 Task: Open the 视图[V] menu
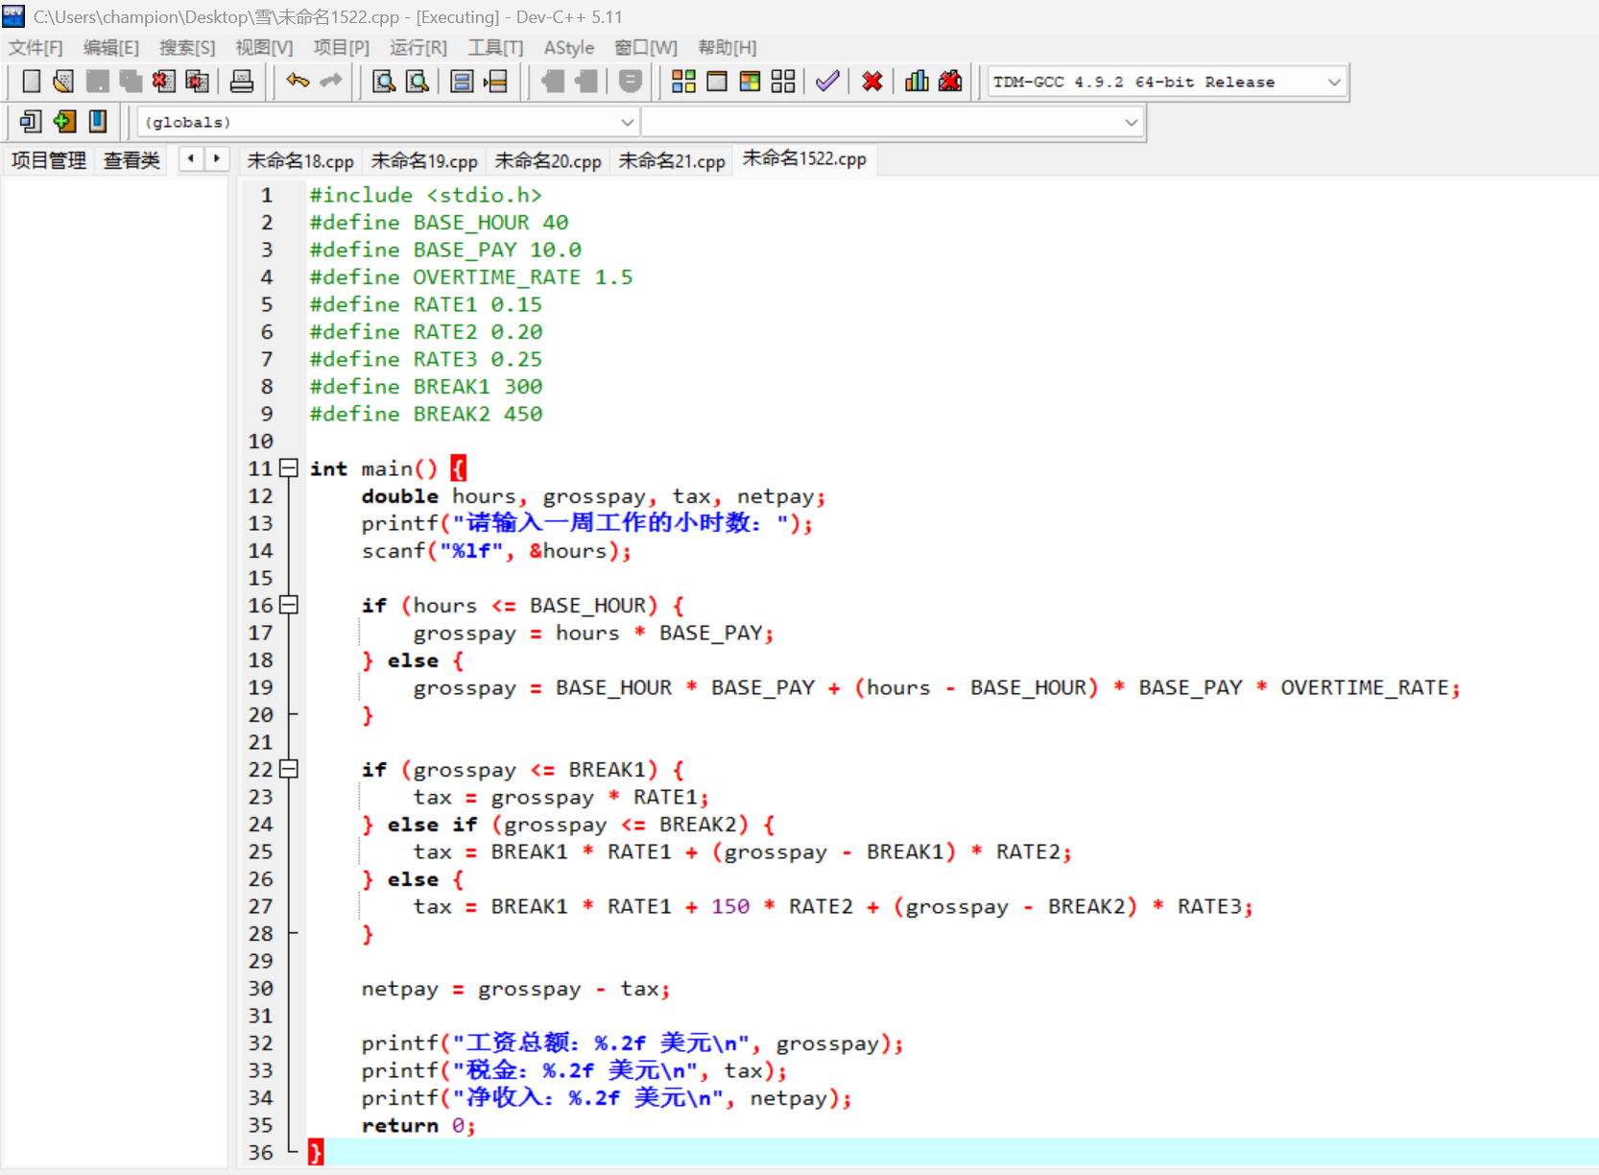[x=264, y=48]
